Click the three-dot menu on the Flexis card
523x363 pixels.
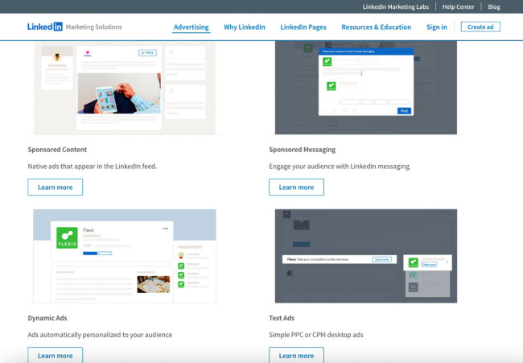pos(165,229)
